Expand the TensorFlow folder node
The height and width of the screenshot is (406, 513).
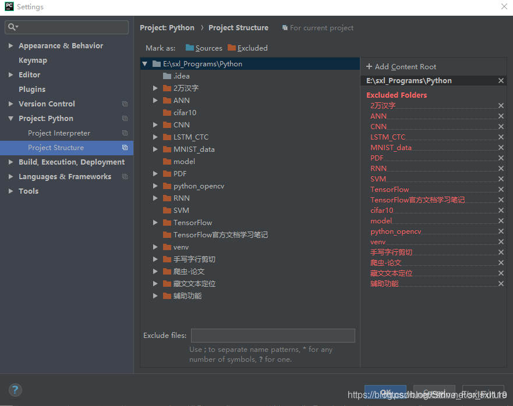(x=155, y=222)
